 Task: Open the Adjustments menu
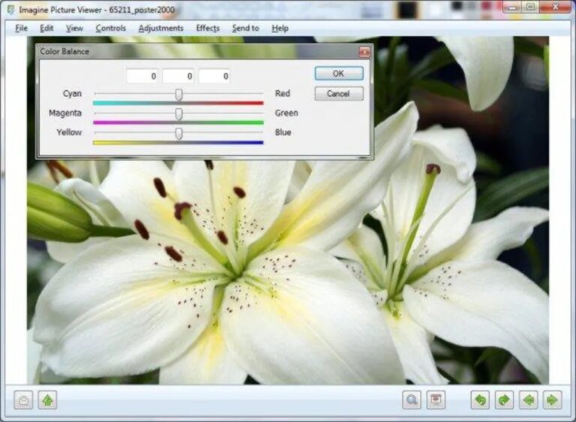pyautogui.click(x=160, y=29)
